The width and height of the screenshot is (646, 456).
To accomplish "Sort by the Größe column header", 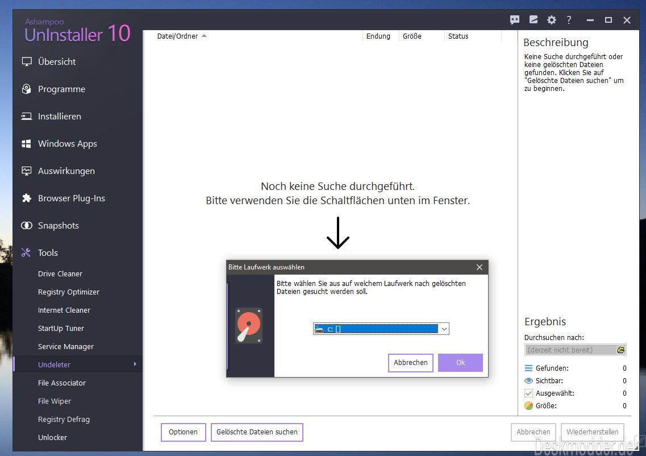I will (412, 36).
